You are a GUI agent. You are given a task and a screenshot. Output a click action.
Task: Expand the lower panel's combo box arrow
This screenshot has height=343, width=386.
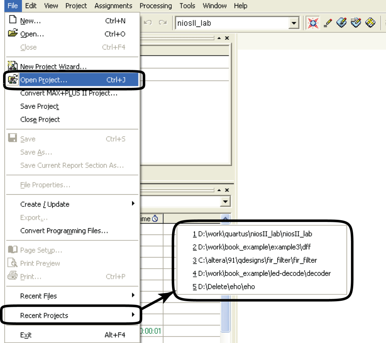(x=225, y=202)
